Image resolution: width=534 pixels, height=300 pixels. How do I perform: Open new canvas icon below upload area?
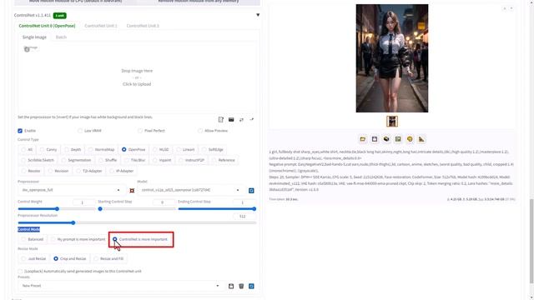click(221, 119)
